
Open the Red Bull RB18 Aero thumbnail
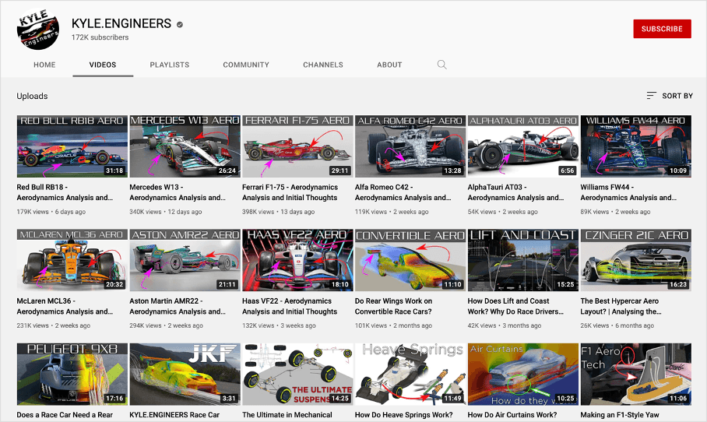(x=72, y=146)
